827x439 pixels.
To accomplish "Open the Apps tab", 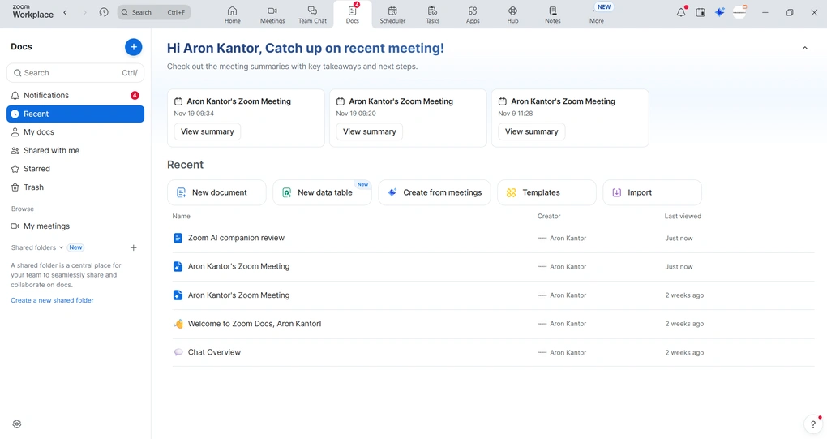I will 473,15.
